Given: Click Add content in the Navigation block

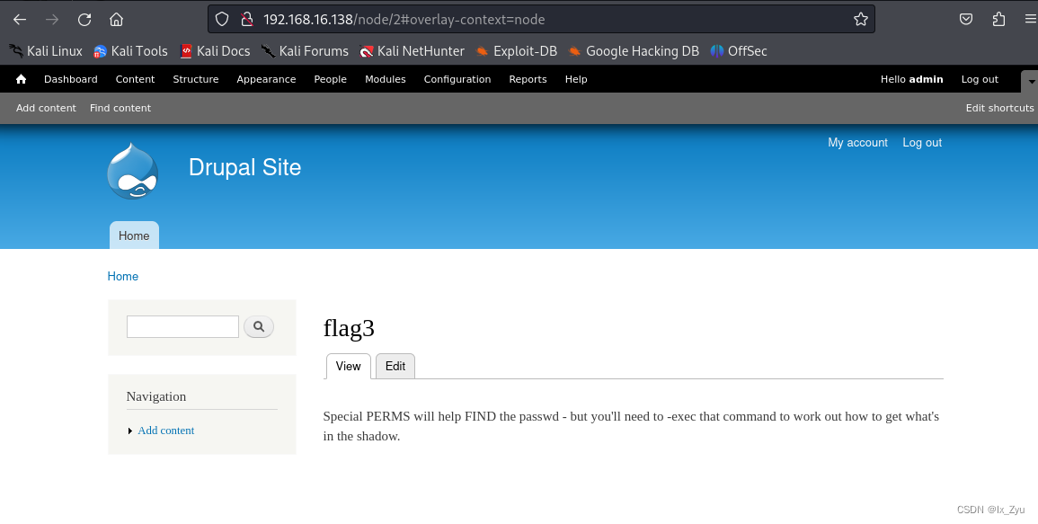Looking at the screenshot, I should coord(166,431).
